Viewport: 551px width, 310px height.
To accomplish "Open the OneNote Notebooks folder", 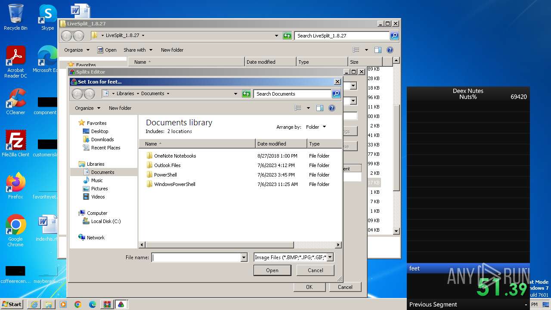I will click(175, 156).
